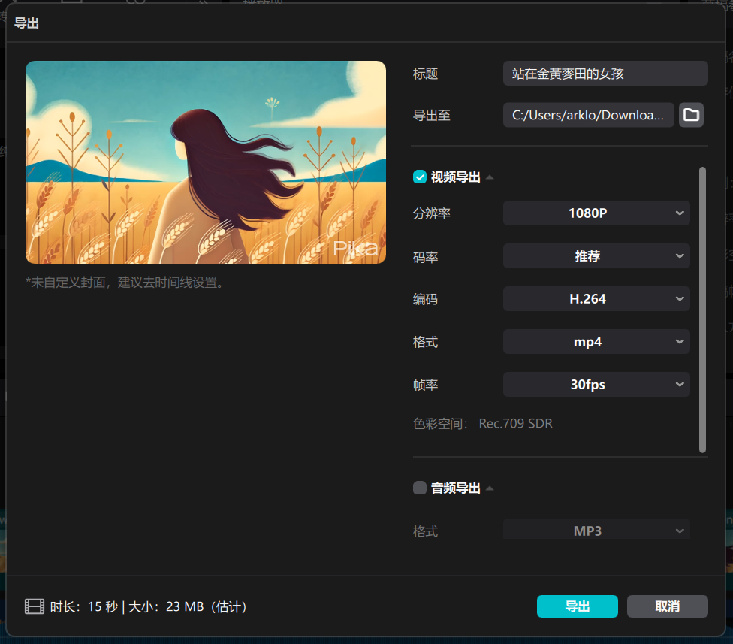Click the blue 导出 button

(577, 606)
